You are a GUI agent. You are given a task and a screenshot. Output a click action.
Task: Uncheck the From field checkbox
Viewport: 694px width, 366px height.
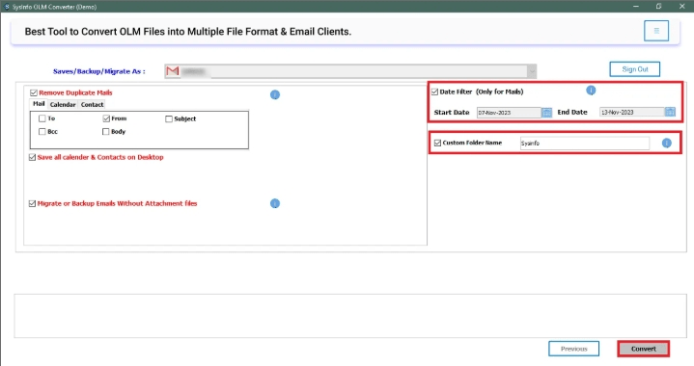click(106, 118)
